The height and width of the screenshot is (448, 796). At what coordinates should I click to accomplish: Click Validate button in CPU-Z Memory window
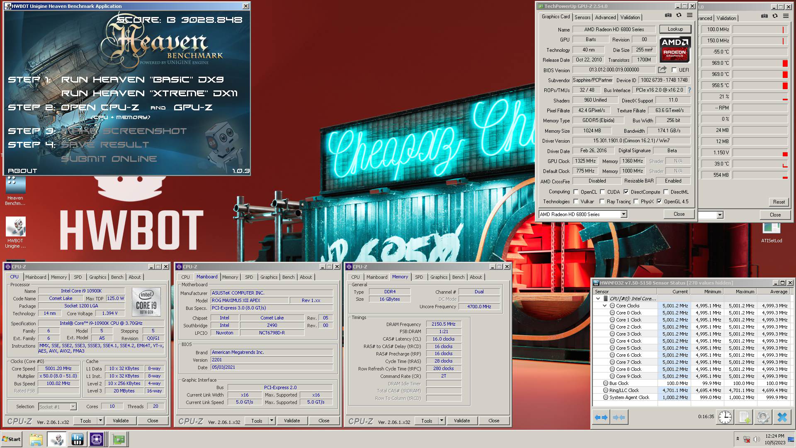pos(461,421)
